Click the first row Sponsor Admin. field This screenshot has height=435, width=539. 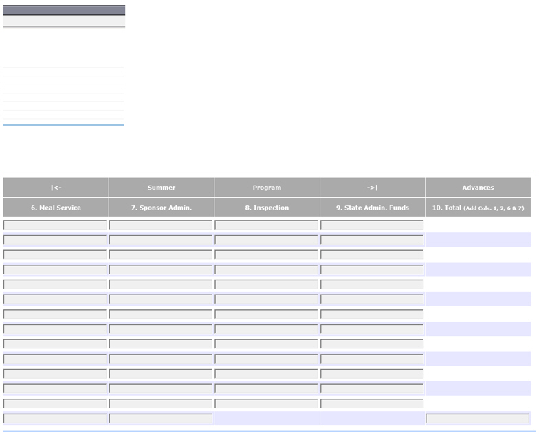pyautogui.click(x=161, y=225)
